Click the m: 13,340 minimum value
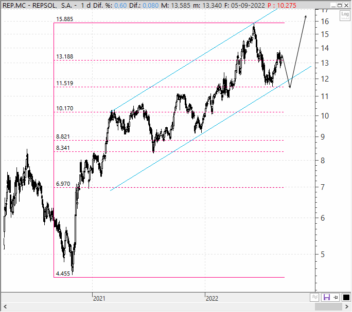The height and width of the screenshot is (312, 352). click(x=207, y=5)
